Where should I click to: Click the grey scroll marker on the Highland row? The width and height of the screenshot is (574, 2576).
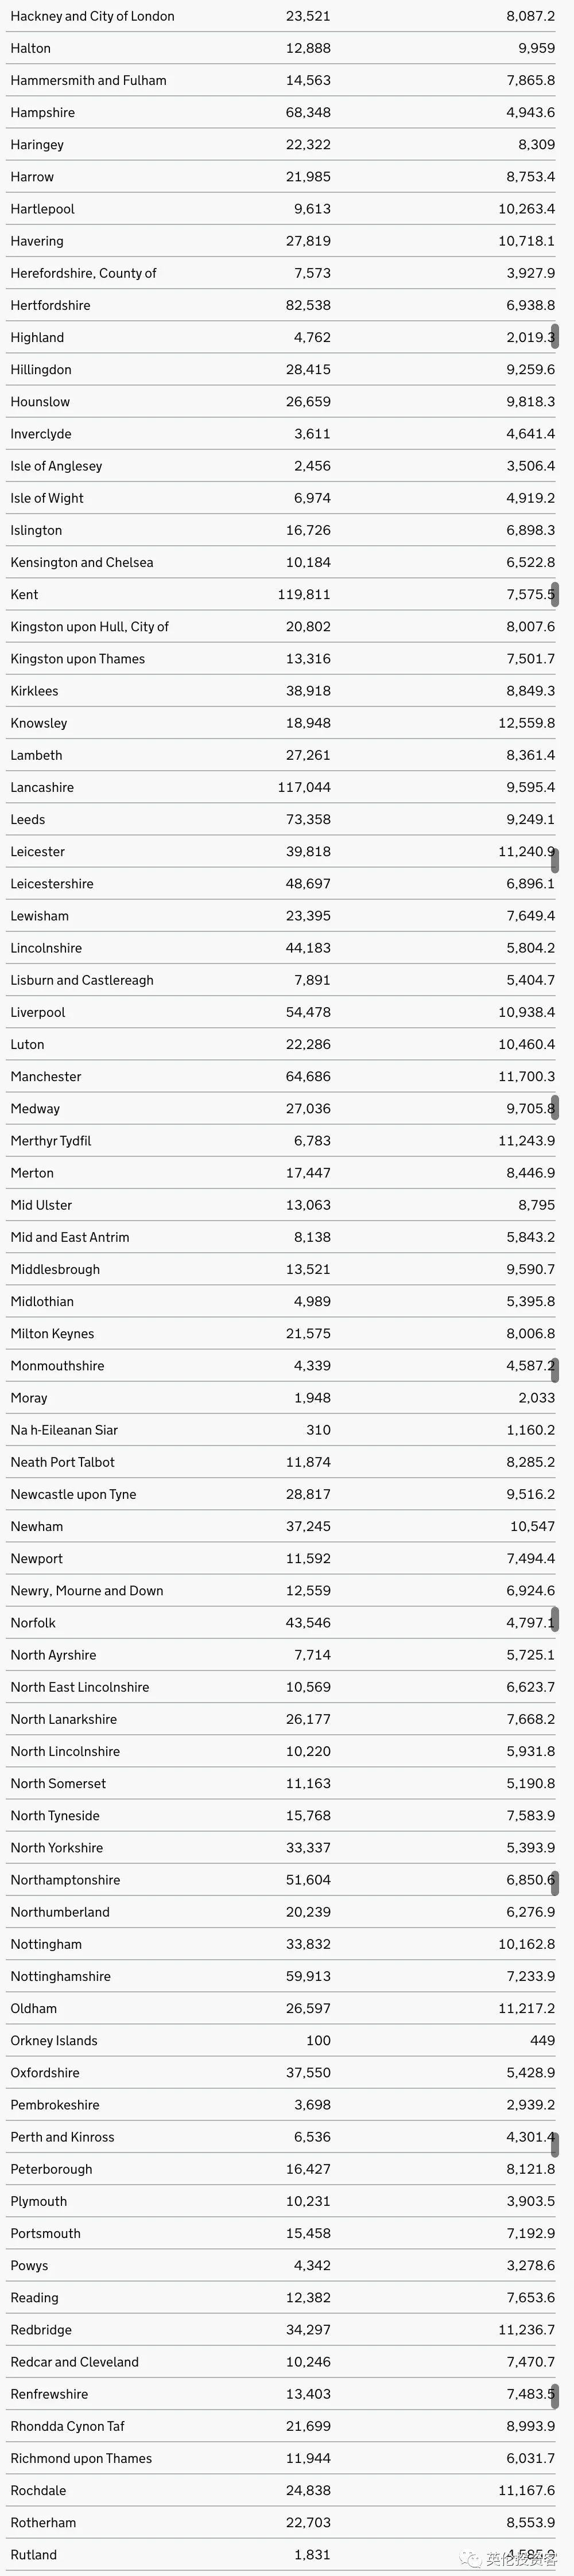point(555,337)
